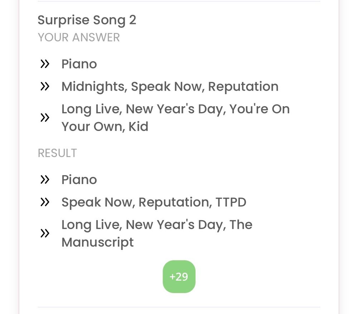
Task: Click the divider line below the +29 badge
Action: click(179, 307)
